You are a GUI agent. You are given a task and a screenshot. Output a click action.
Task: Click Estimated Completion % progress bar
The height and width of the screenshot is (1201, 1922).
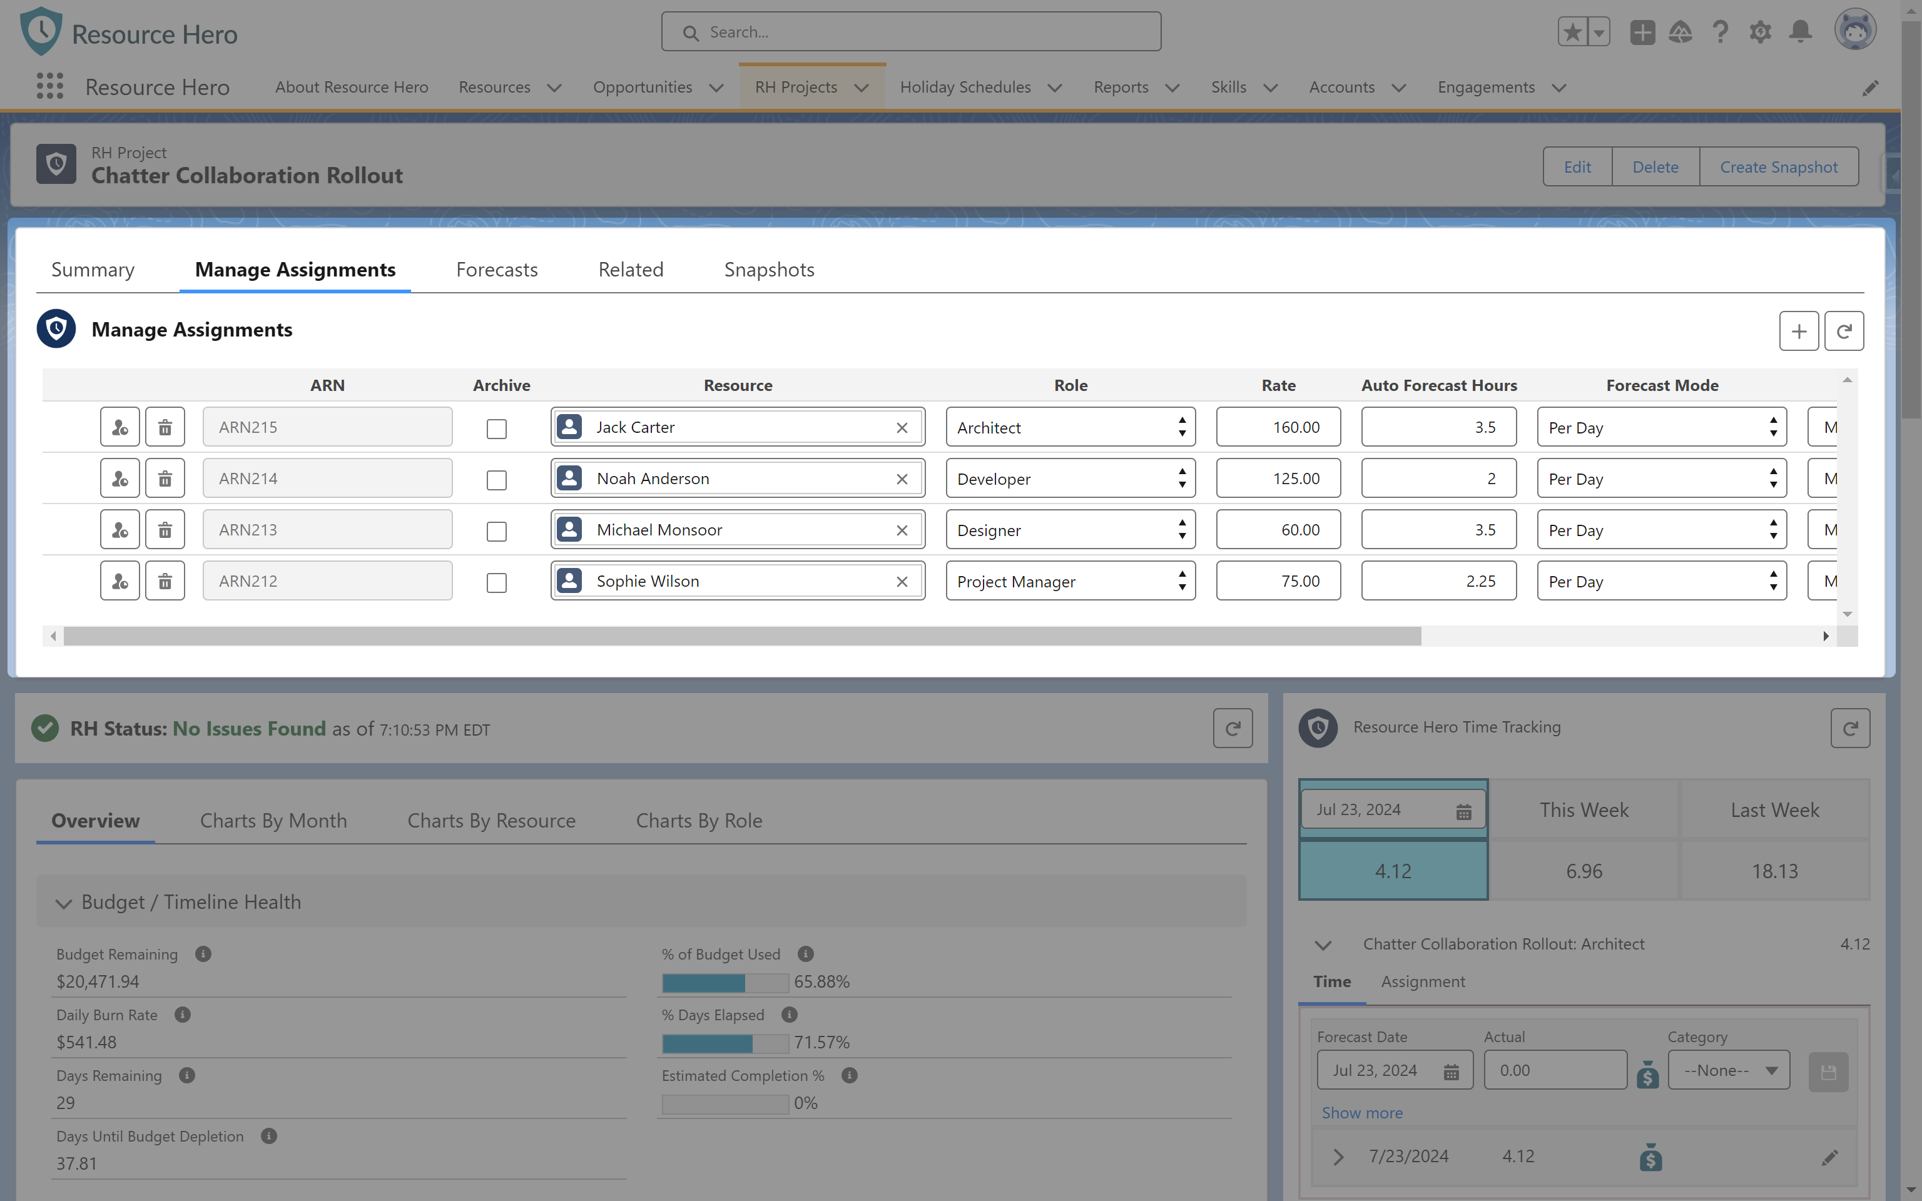725,1104
